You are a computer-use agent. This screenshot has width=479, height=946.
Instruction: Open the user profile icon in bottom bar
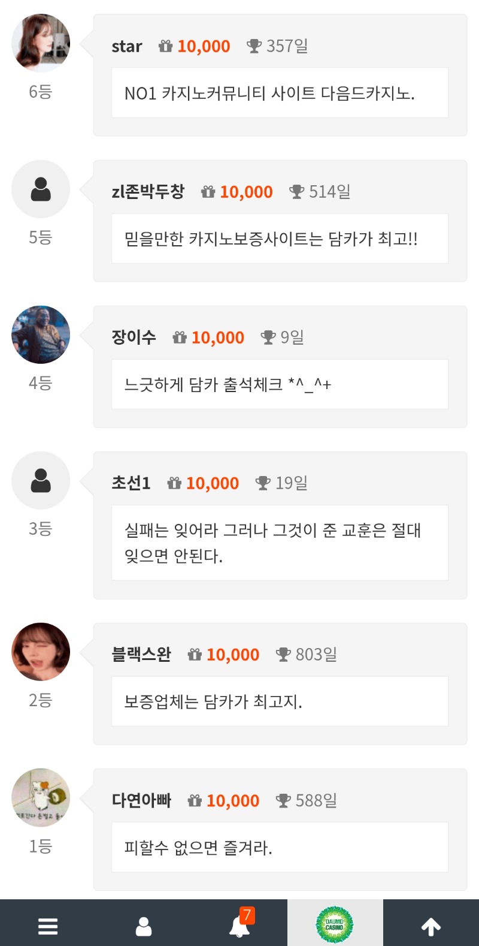144,926
